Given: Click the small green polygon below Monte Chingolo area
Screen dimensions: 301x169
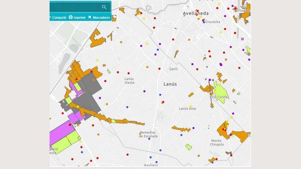Looking at the screenshot, I should [189, 147].
